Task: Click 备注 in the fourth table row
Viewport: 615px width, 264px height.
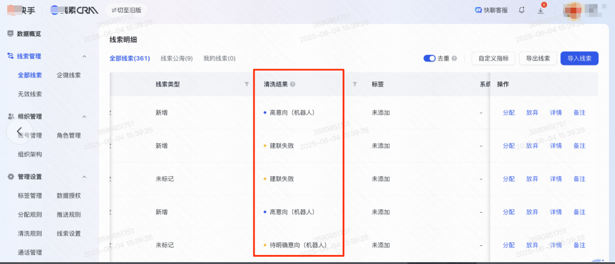Action: [x=579, y=212]
